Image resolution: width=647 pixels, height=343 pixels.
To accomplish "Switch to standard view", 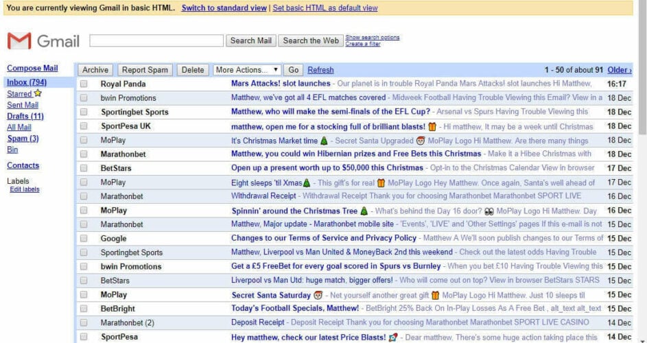I will point(224,8).
